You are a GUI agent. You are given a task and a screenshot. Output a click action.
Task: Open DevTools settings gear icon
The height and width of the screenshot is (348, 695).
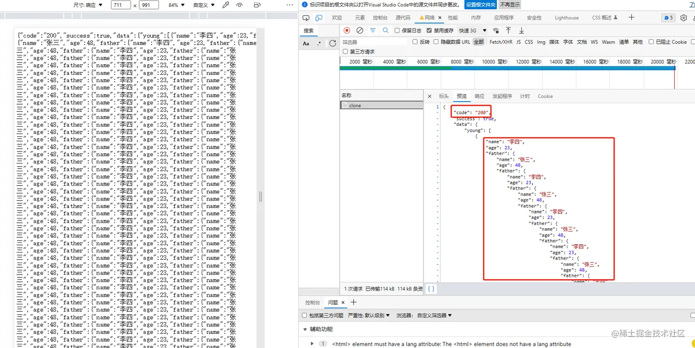coord(684,18)
